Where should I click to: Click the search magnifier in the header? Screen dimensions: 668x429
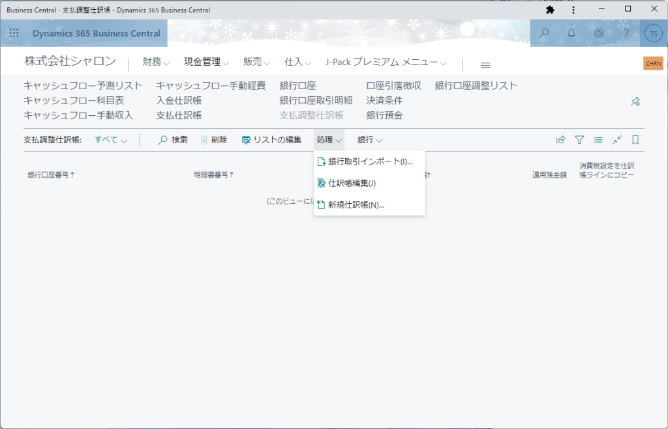(544, 33)
